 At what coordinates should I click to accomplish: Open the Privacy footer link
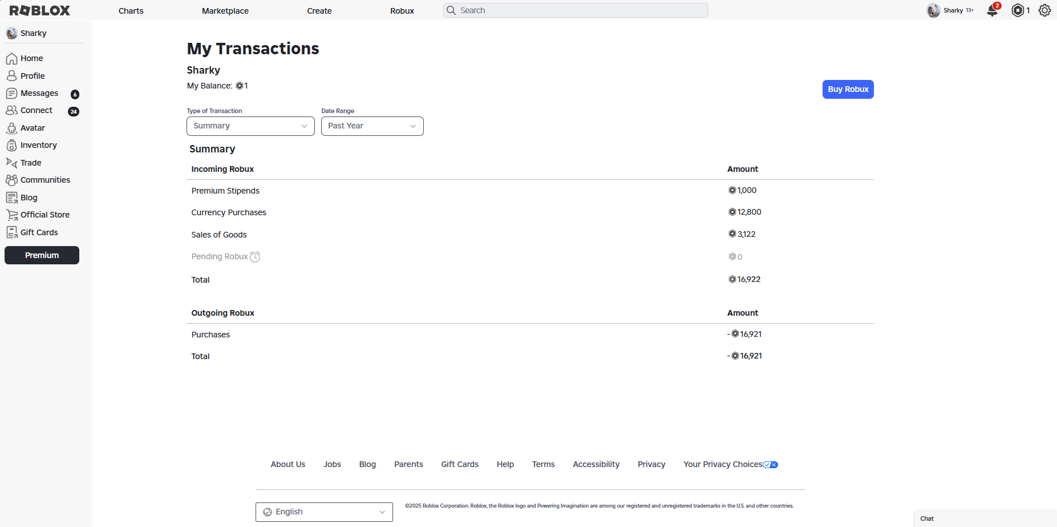tap(651, 464)
